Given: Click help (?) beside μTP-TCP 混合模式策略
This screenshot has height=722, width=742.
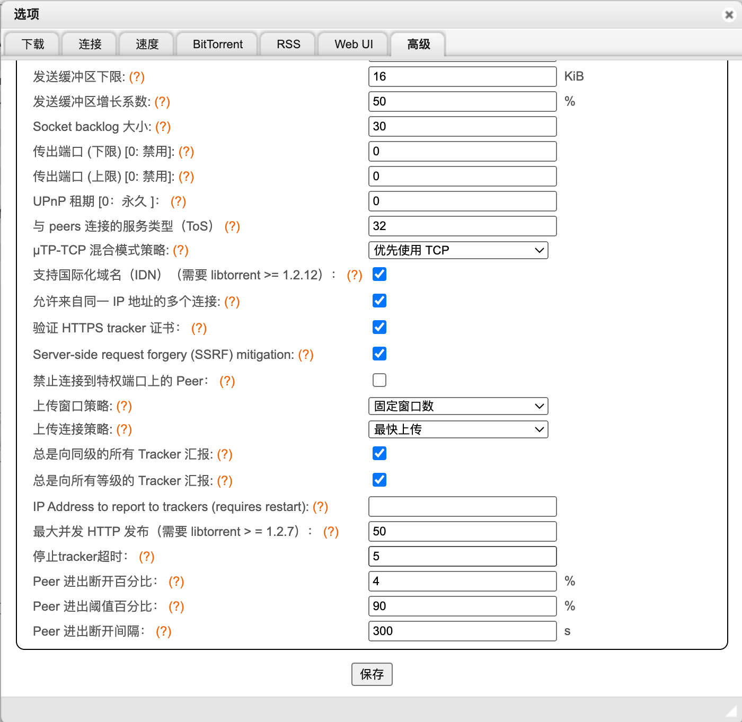Looking at the screenshot, I should [x=181, y=250].
